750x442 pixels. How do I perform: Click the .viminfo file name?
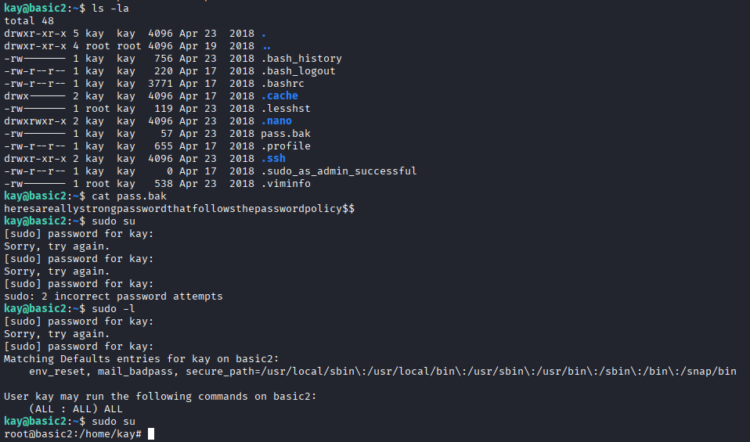[285, 184]
